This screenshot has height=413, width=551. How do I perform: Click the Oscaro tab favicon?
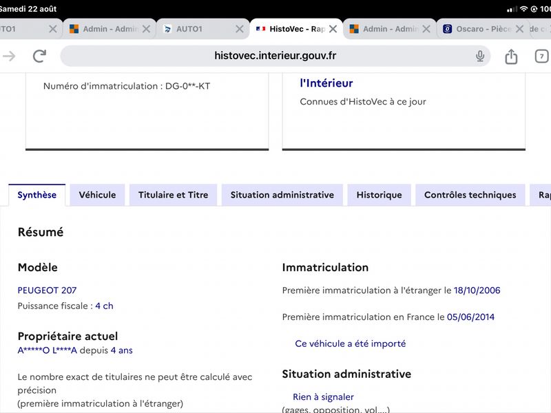coord(447,29)
